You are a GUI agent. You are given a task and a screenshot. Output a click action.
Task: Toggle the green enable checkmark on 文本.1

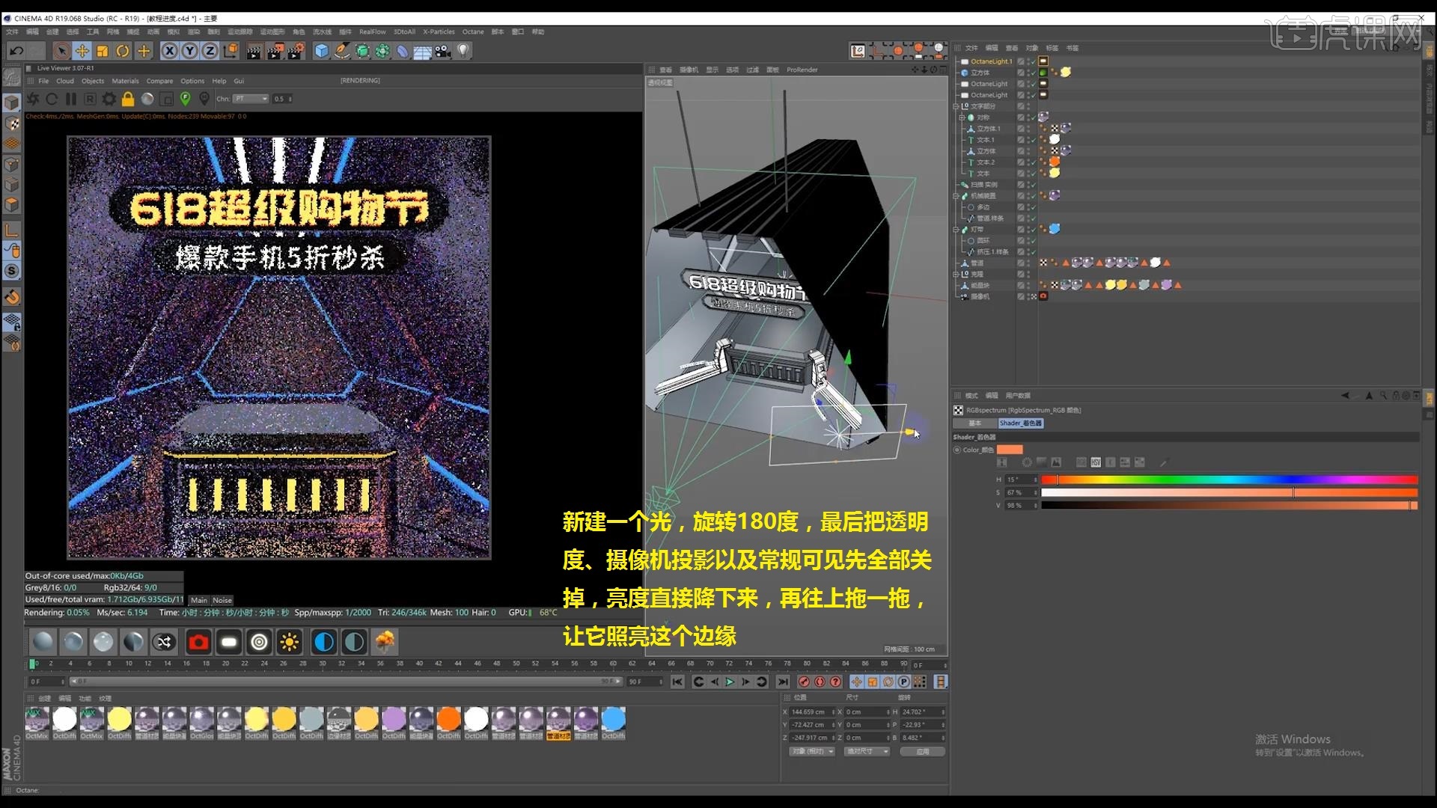(x=1032, y=139)
